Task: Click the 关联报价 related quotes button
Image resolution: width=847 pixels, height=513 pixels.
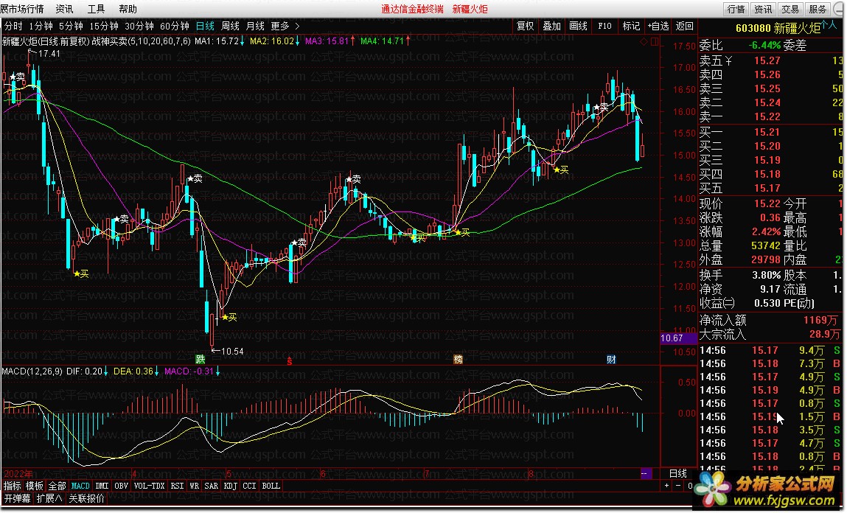Action: click(86, 498)
